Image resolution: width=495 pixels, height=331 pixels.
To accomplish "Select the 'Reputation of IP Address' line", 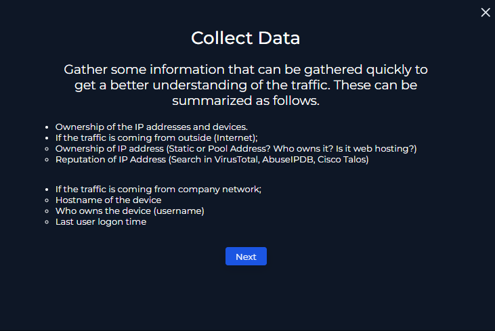I will [x=212, y=160].
